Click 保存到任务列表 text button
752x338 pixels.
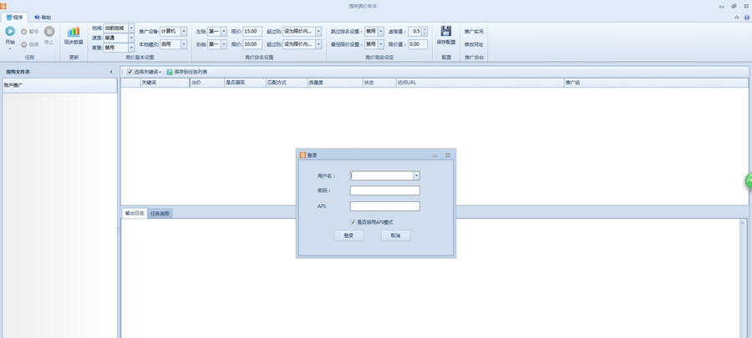[x=191, y=72]
